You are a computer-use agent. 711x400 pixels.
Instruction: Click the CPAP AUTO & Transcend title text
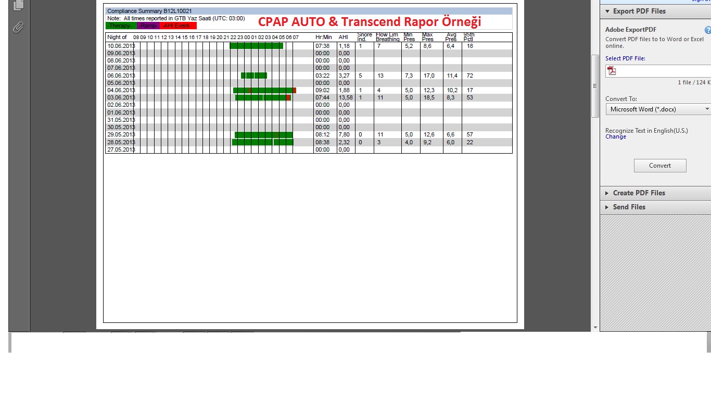coord(370,21)
